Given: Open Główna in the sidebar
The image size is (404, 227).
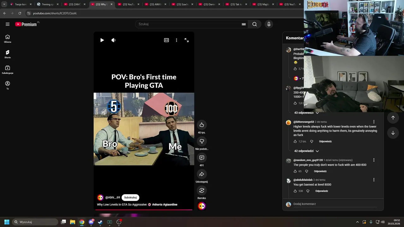Looking at the screenshot, I should pos(8,39).
